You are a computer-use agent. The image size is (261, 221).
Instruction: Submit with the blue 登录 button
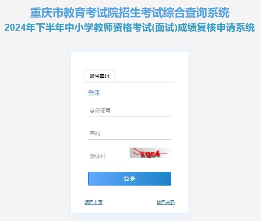click(130, 179)
